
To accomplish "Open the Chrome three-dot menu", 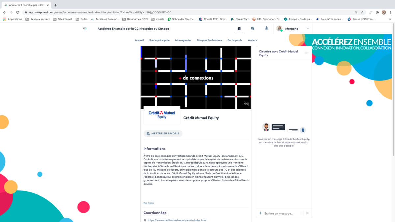I will tap(390, 12).
